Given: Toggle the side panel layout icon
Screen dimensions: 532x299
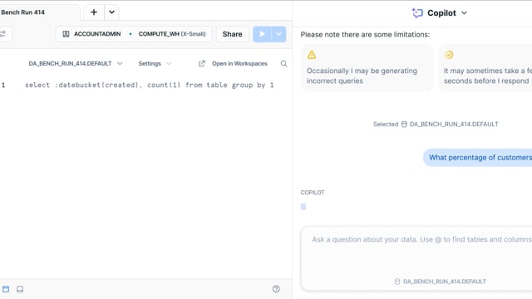Looking at the screenshot, I should pyautogui.click(x=6, y=289).
